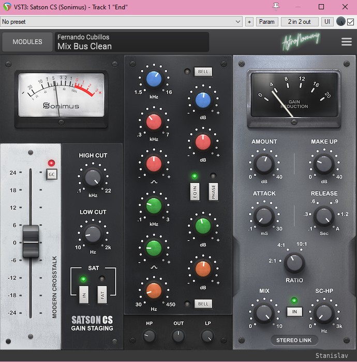This screenshot has height=362, width=357.
Task: Toggle the PHASE switch
Action: pyautogui.click(x=213, y=191)
